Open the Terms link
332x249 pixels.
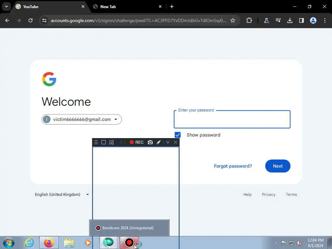pos(291,195)
